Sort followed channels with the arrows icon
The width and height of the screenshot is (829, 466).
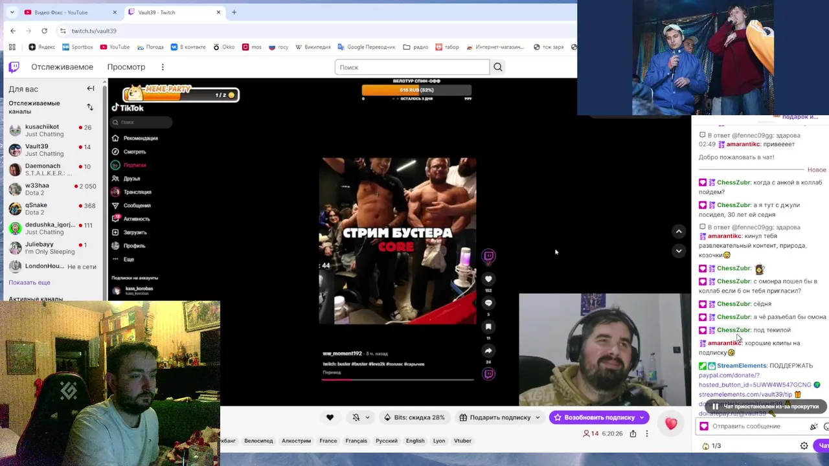(90, 107)
